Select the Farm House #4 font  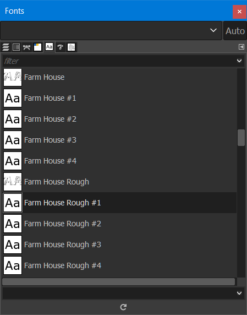[x=120, y=161]
